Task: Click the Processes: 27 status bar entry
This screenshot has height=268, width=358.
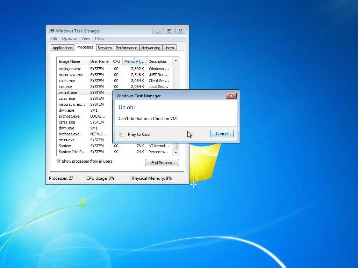Action: [x=61, y=178]
